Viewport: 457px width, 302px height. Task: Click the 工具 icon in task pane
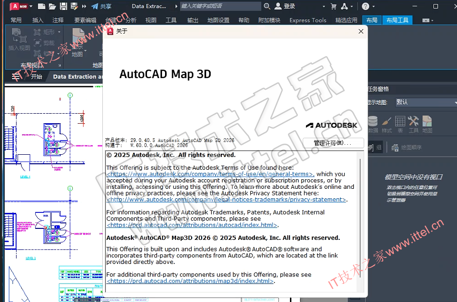[413, 124]
